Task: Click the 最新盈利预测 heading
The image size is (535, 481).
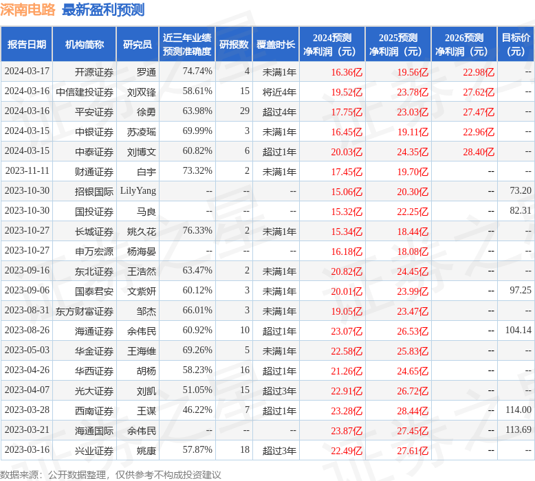Action: pos(103,10)
